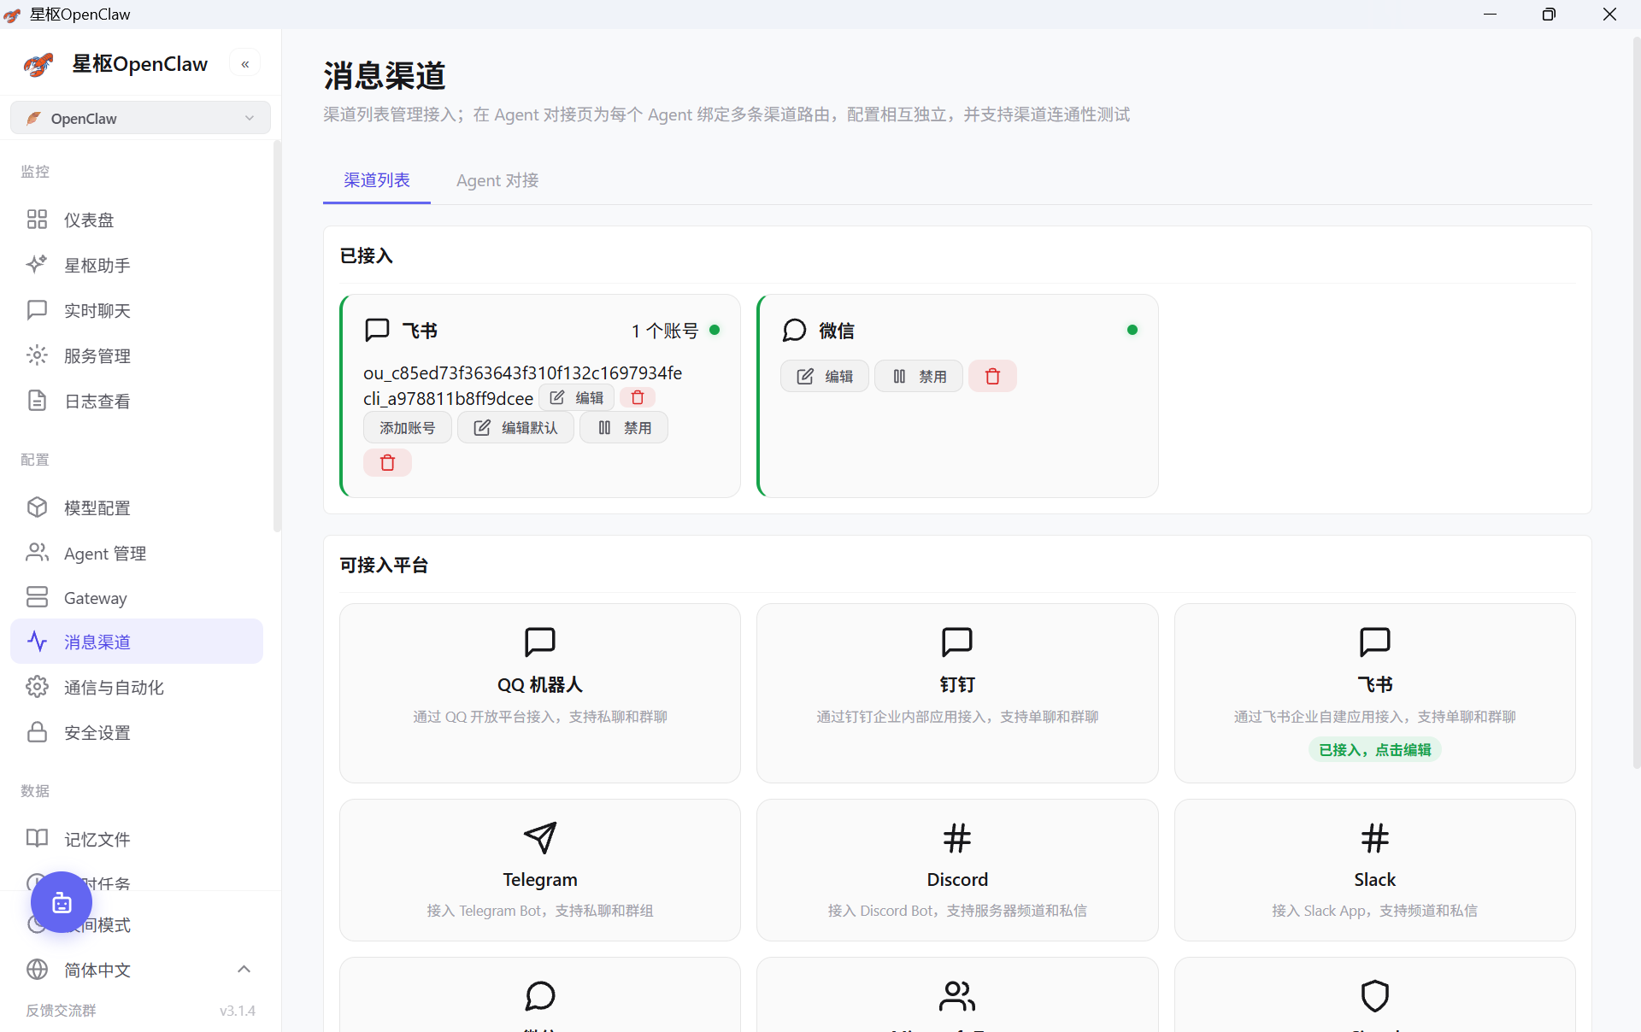Open 仪表盘 dashboard in sidebar

(x=137, y=220)
